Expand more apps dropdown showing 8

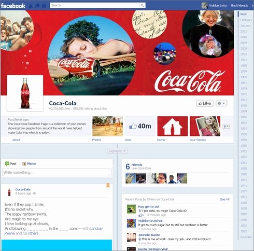[226, 127]
